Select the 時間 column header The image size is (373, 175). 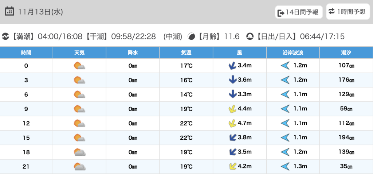[26, 53]
